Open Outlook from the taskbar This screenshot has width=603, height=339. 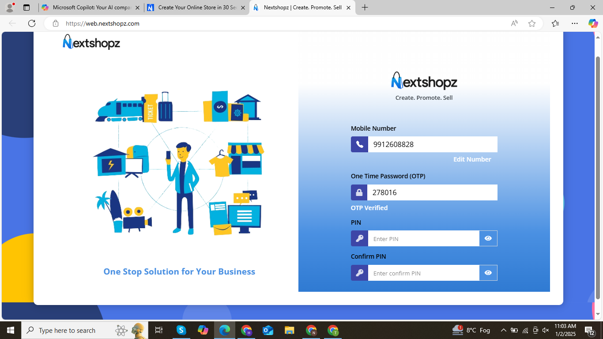coord(268,330)
